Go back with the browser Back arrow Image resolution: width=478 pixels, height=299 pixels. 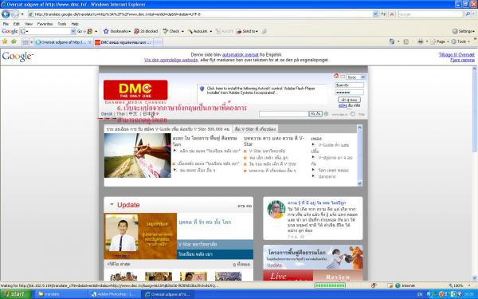6,14
